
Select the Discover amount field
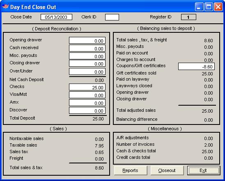click(87, 111)
